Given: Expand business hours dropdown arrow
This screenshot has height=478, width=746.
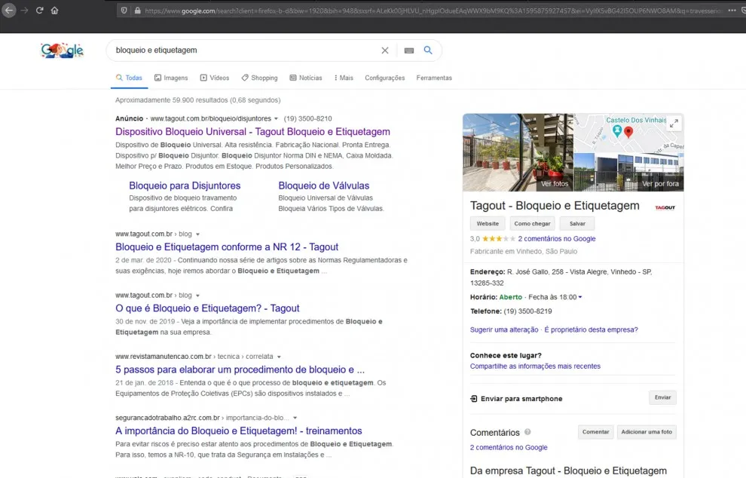Looking at the screenshot, I should point(580,297).
